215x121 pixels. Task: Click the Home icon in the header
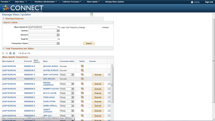192,2
